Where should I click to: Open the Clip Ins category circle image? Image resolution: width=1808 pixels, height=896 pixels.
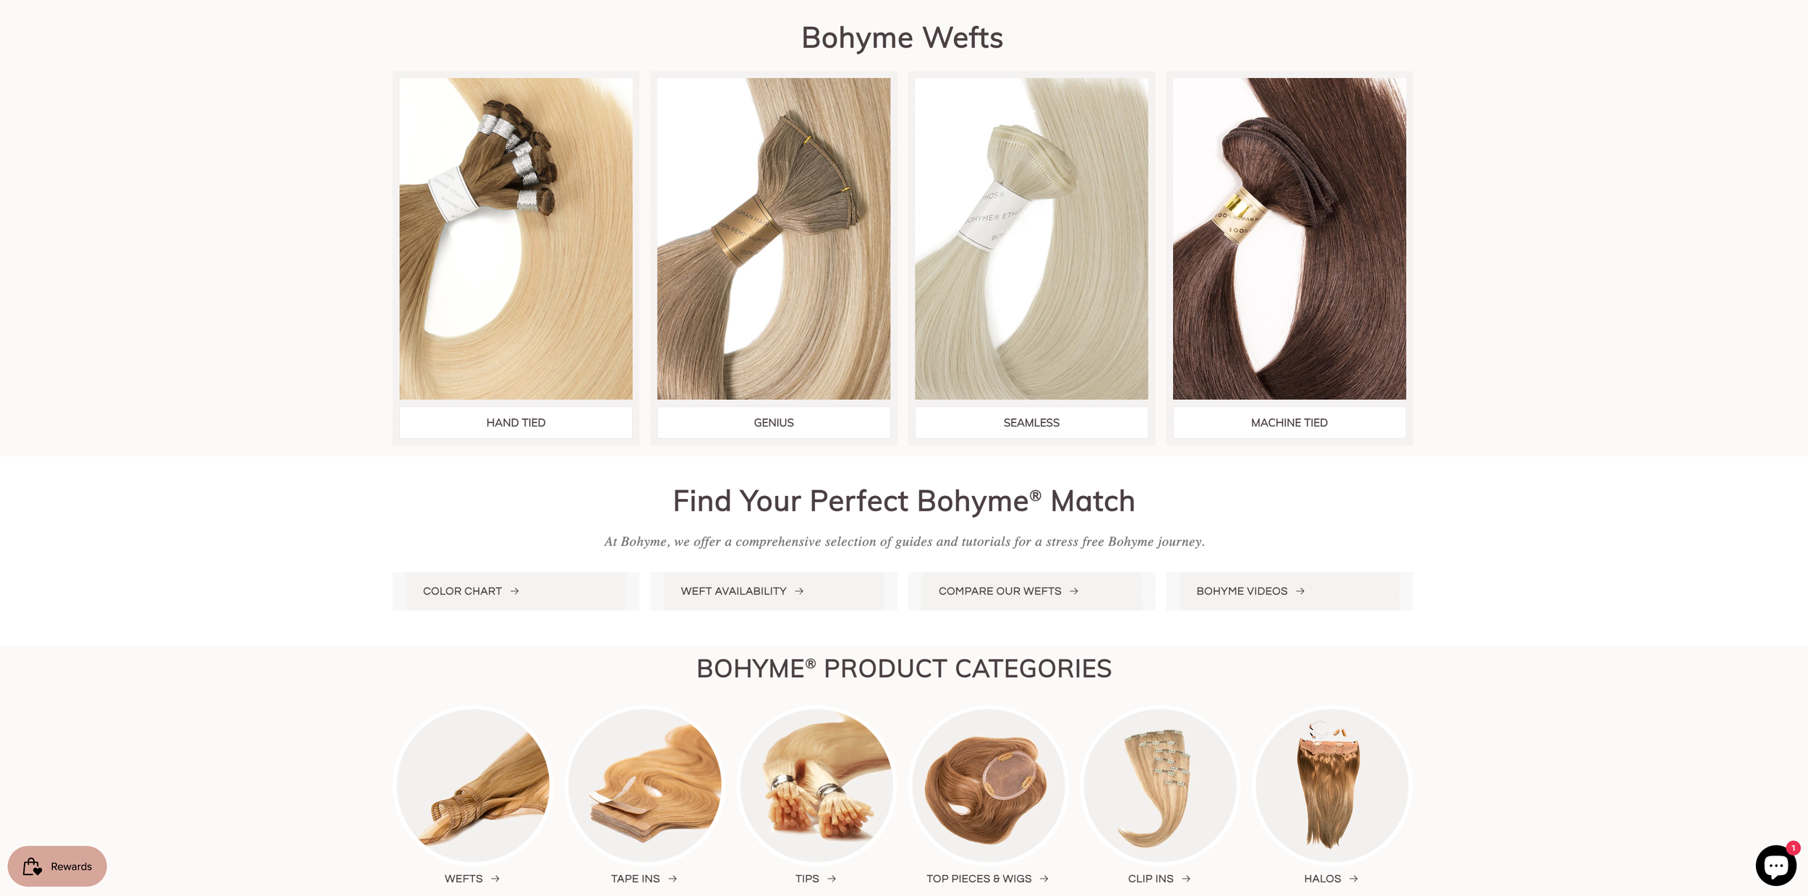pyautogui.click(x=1160, y=785)
